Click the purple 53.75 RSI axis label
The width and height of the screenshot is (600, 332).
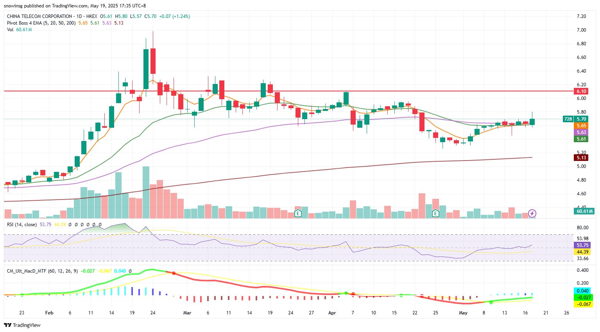click(582, 245)
